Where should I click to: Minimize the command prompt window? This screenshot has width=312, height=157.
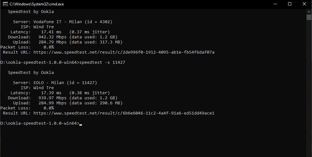click(275, 4)
